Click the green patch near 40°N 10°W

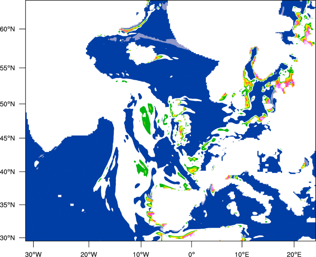pyautogui.click(x=141, y=167)
